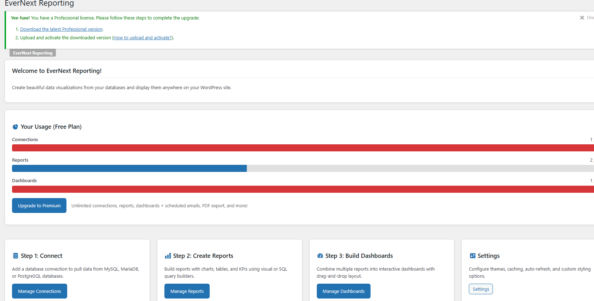Click the Dashboards usage label
594x301 pixels.
tap(24, 181)
